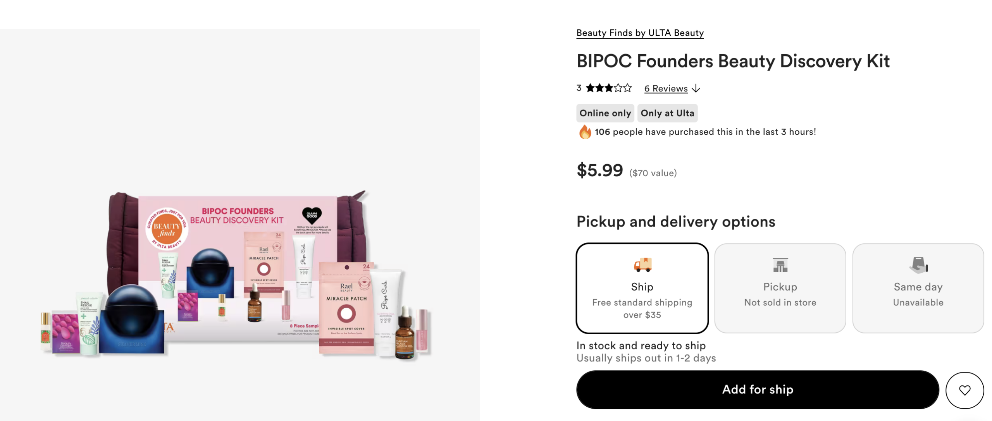
Task: Click the $70 value text
Action: coord(653,173)
